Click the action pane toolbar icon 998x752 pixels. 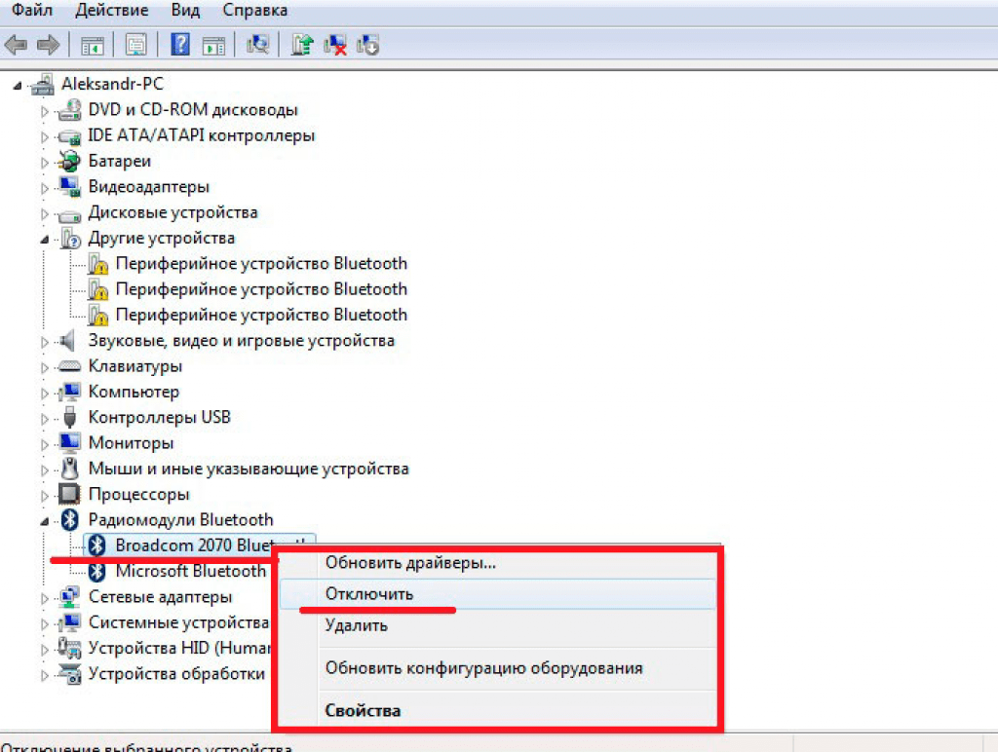pos(213,45)
